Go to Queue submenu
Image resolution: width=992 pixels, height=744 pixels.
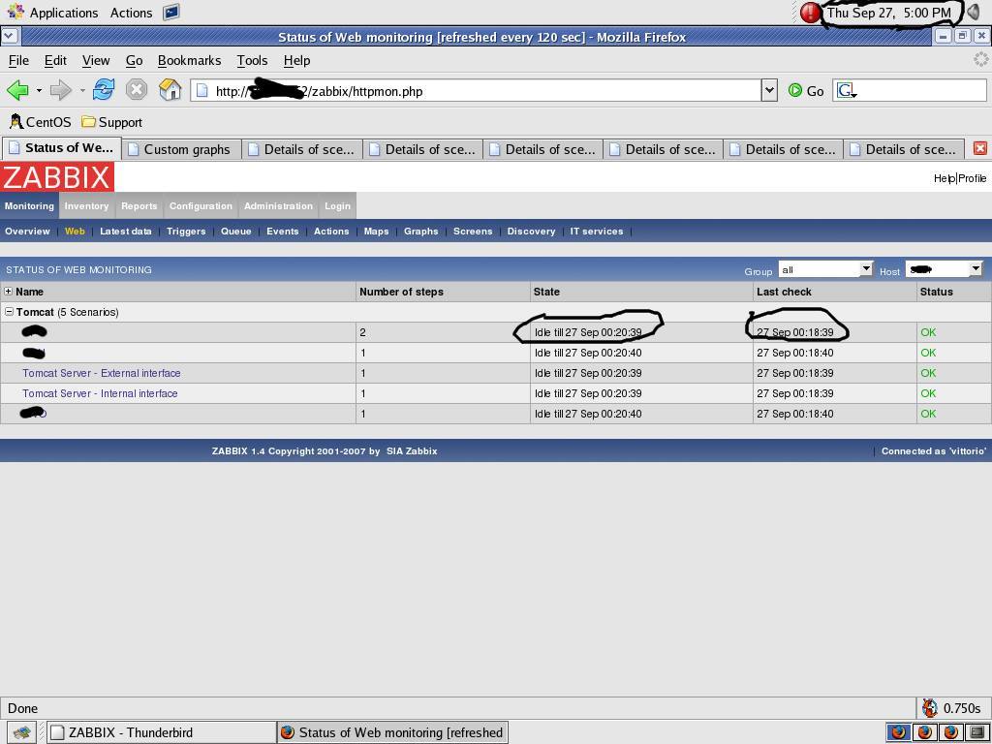point(236,231)
